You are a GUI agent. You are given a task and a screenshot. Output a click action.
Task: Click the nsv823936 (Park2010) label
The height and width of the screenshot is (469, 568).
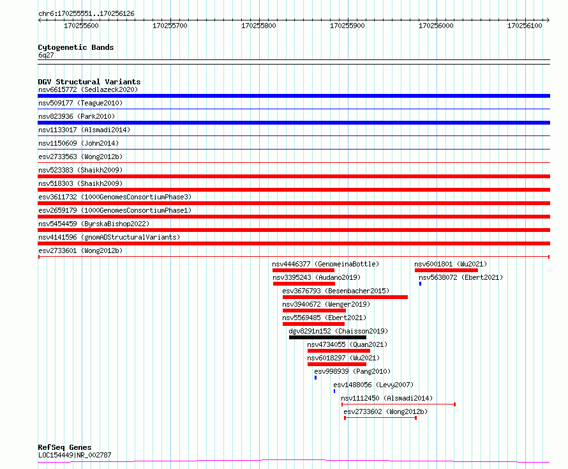77,116
